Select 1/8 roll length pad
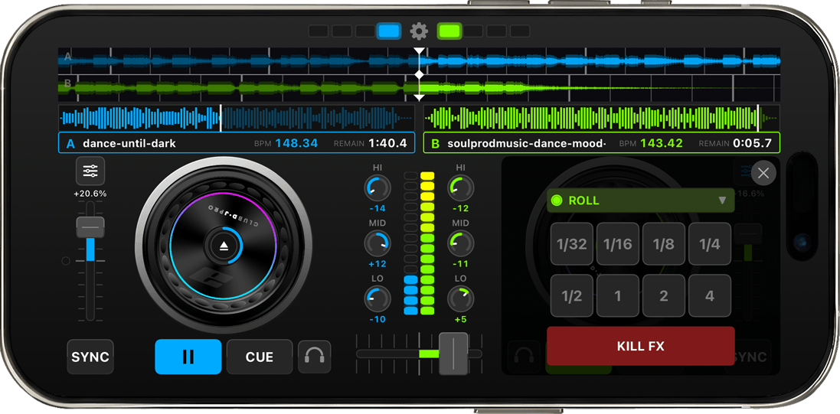This screenshot has height=414, width=840. coord(664,244)
